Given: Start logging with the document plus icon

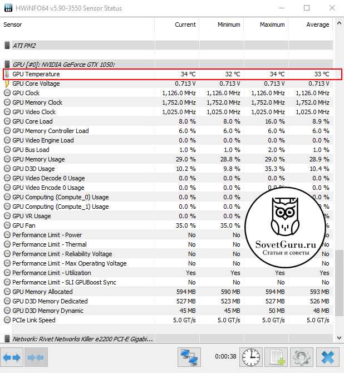Looking at the screenshot, I should 276,356.
